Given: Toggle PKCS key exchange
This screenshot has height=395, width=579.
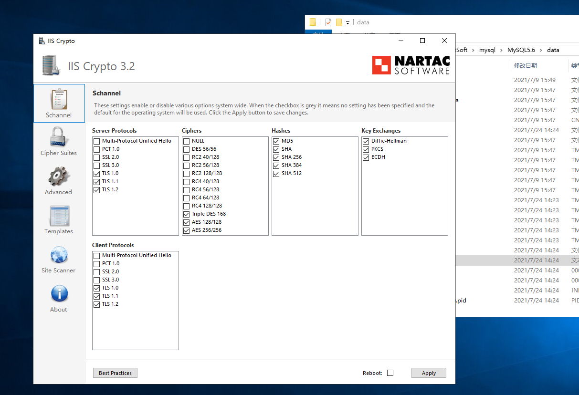Looking at the screenshot, I should [366, 149].
